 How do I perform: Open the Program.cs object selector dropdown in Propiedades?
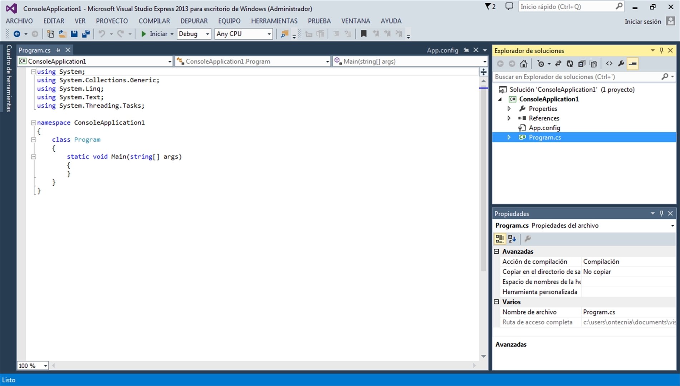point(672,226)
